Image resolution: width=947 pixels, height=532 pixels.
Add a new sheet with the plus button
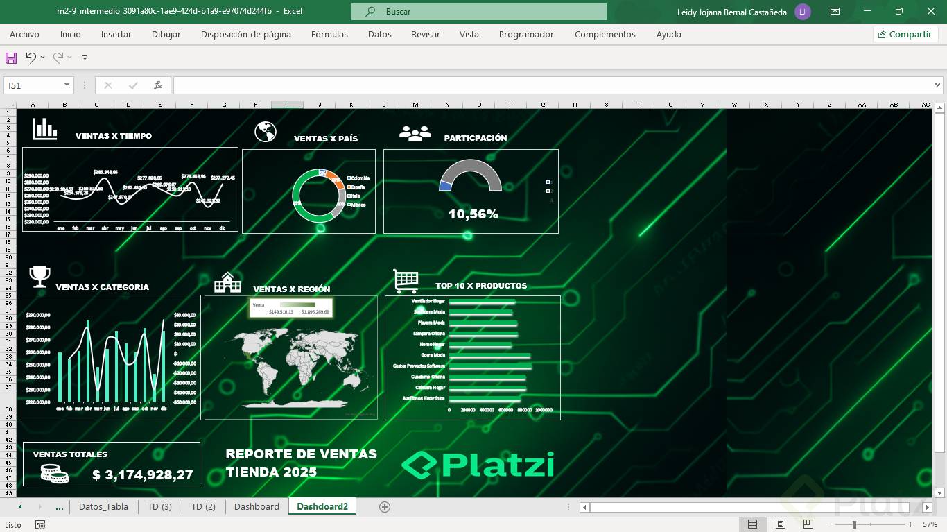point(385,507)
